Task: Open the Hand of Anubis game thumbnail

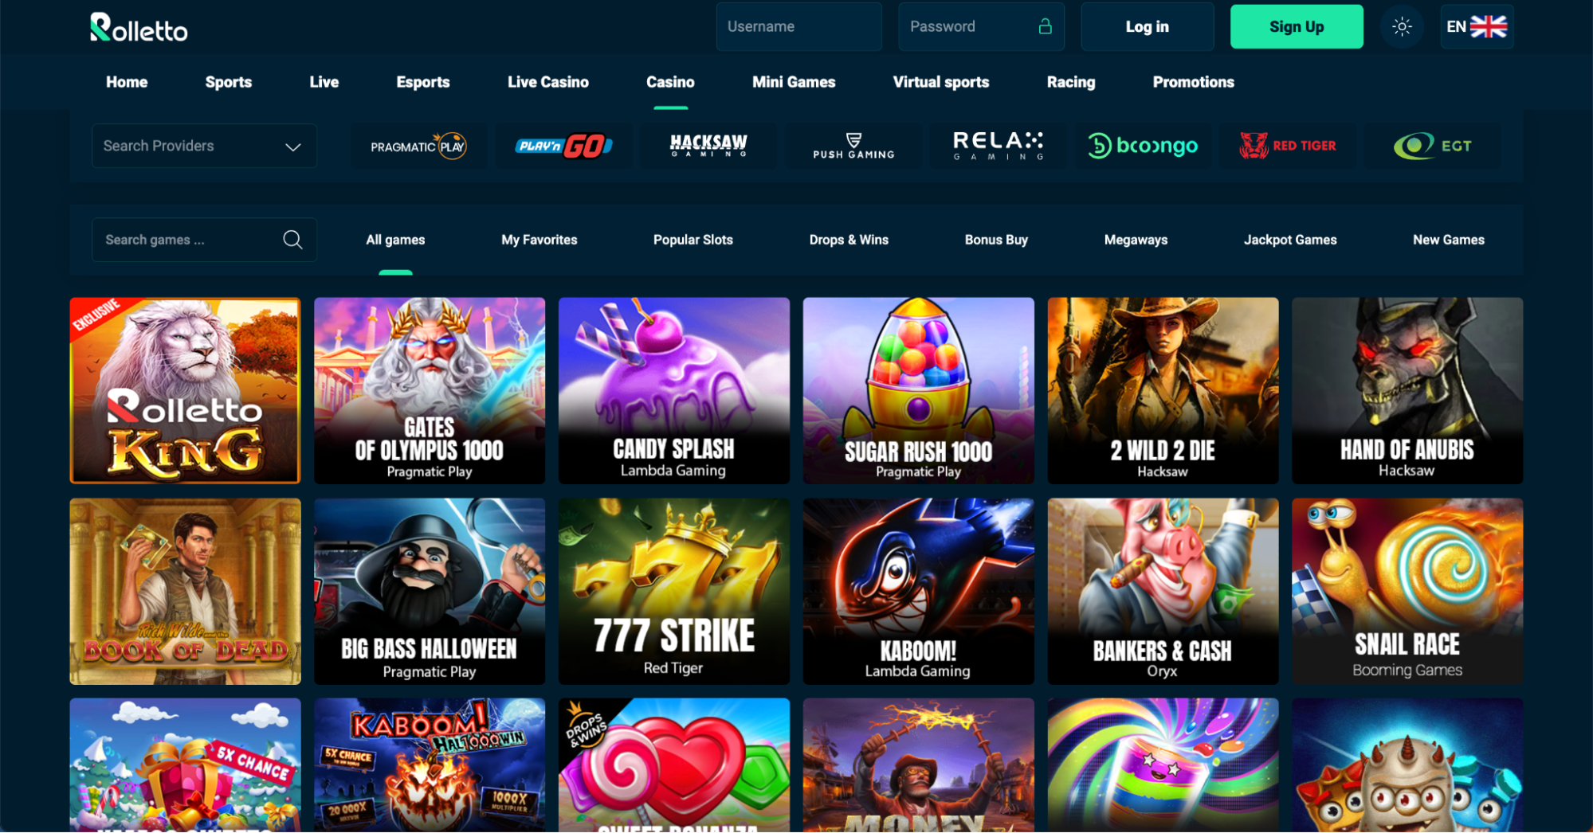Action: [1407, 390]
